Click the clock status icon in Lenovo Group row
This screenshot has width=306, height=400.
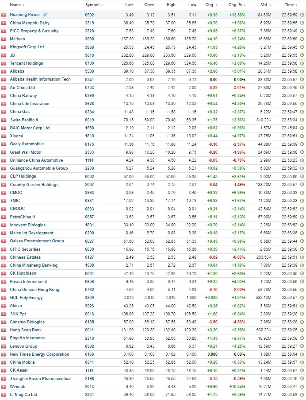pos(302,346)
